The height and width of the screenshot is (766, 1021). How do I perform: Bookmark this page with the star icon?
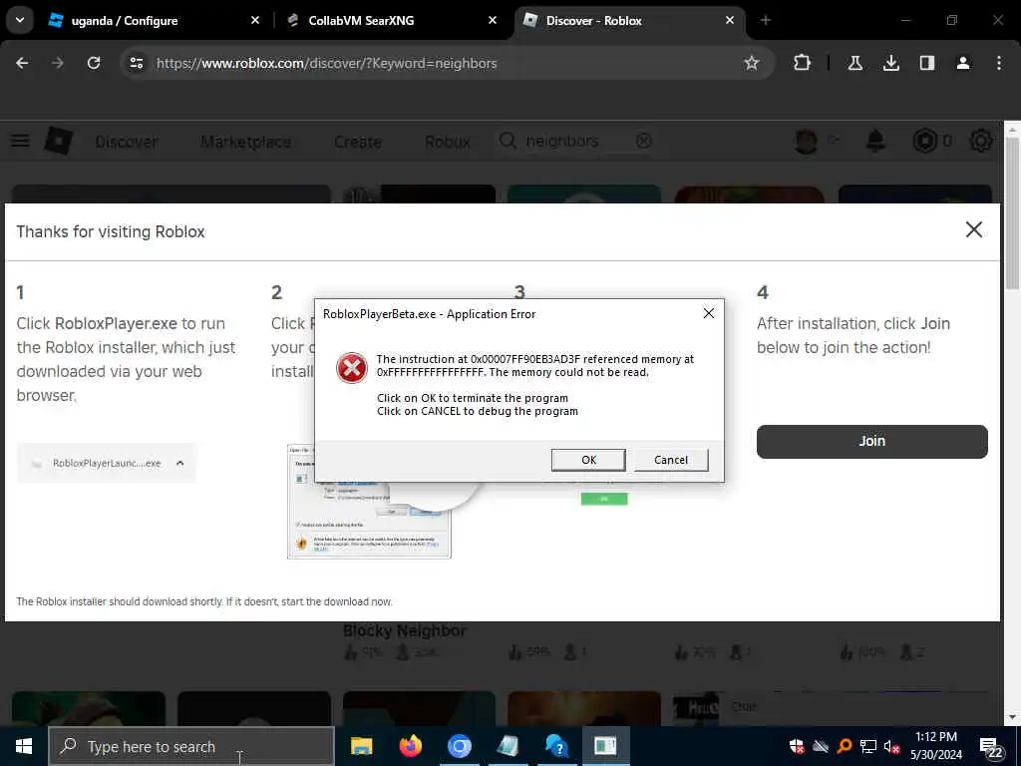click(x=752, y=63)
